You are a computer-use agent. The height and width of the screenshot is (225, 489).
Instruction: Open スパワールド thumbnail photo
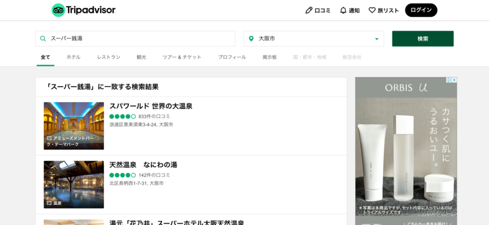tap(74, 126)
